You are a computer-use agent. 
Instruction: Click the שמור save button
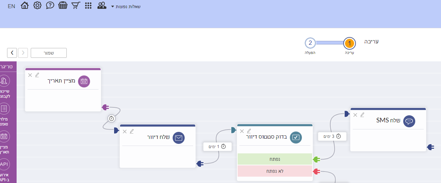49,53
